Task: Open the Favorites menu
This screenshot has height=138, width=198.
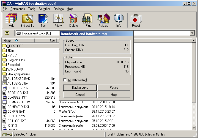Action: tap(44, 9)
